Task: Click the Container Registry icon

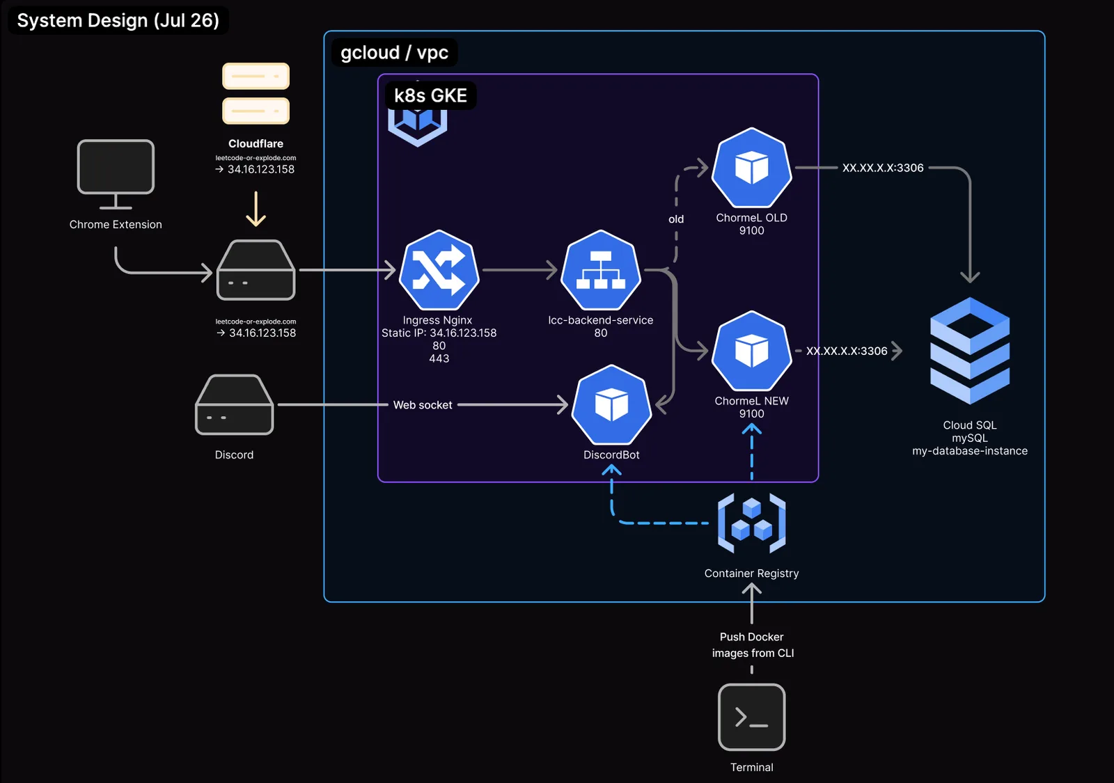Action: 752,523
